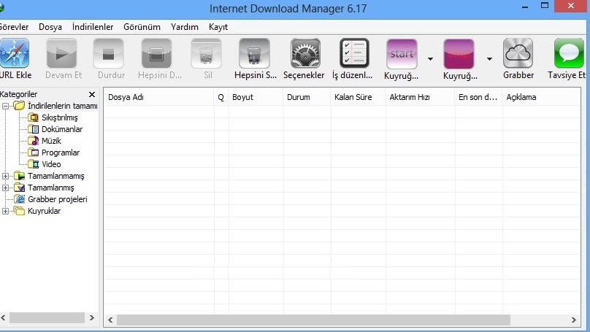The image size is (590, 332).
Task: Click the Video category folder icon
Action: (34, 164)
